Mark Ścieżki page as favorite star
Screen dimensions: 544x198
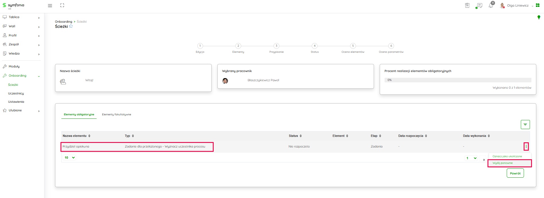[71, 26]
